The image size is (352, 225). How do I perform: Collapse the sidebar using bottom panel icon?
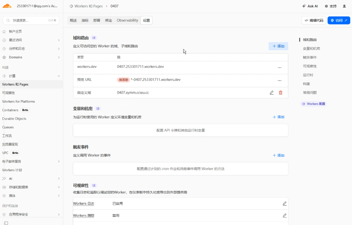pyautogui.click(x=6, y=223)
